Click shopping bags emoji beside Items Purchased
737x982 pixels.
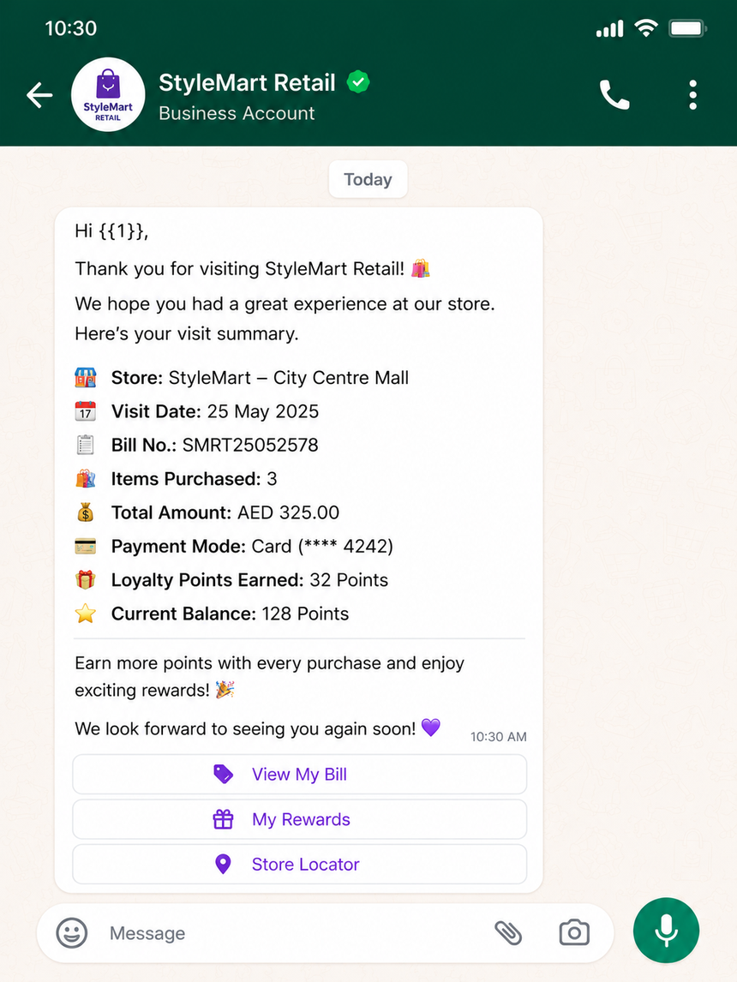coord(86,478)
